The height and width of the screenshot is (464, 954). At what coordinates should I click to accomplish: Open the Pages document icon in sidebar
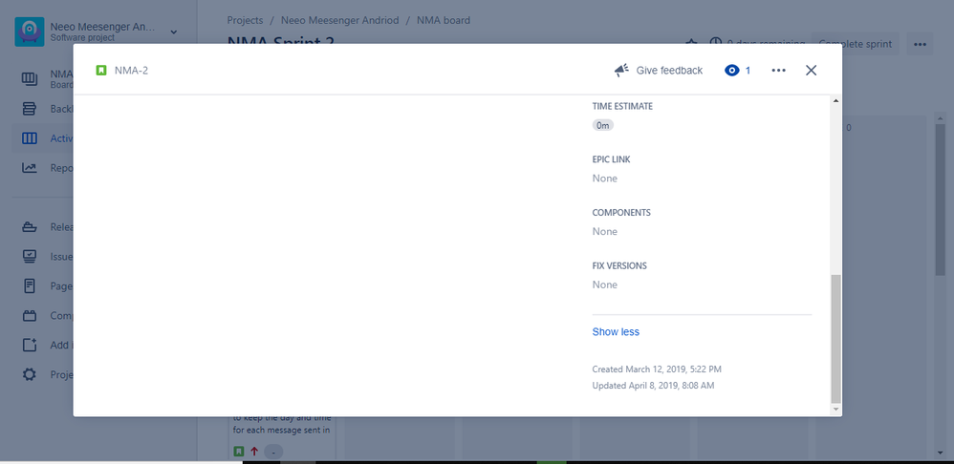[30, 286]
